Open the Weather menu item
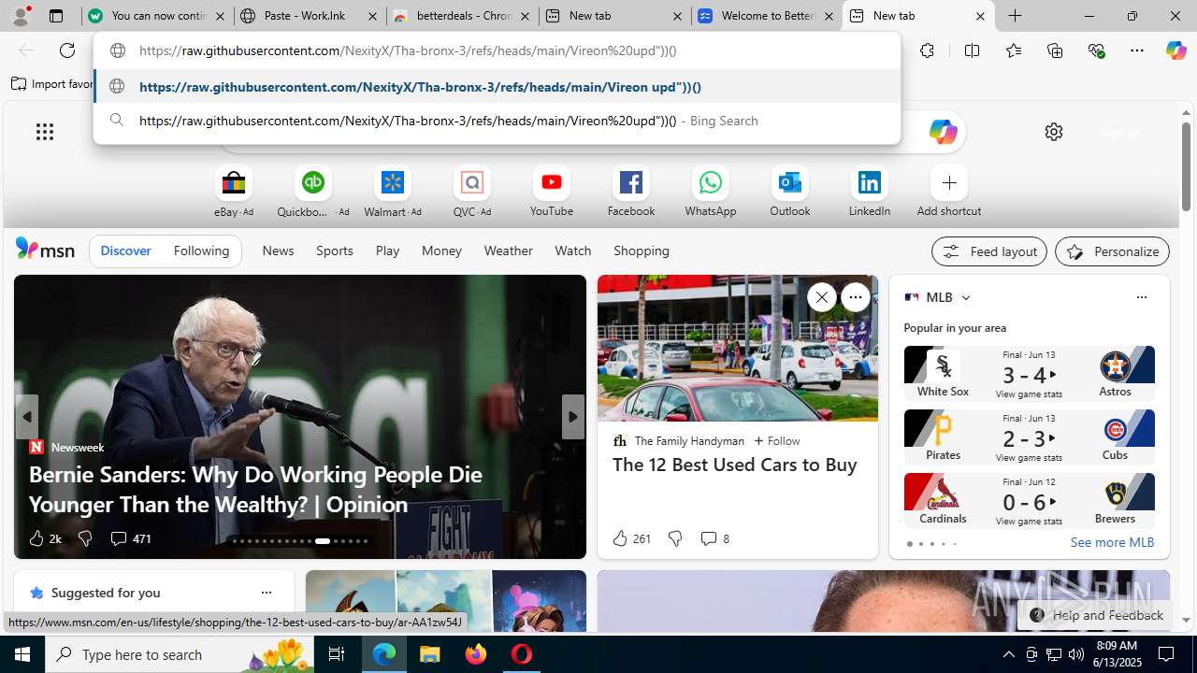 click(508, 251)
